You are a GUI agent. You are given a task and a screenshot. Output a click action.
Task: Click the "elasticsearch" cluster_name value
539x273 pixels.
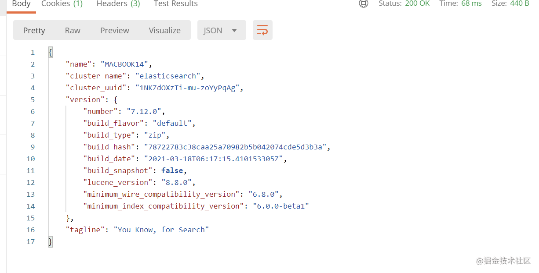(x=168, y=76)
